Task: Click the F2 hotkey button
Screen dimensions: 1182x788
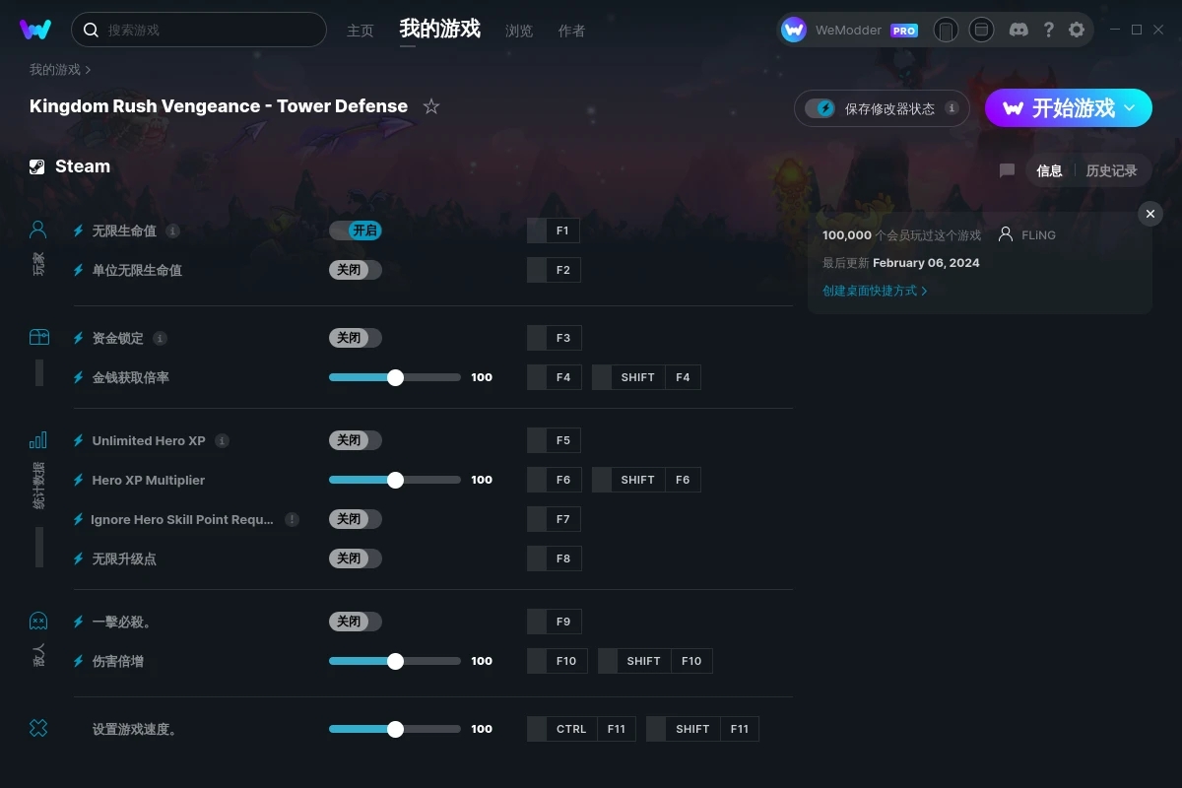Action: 554,270
